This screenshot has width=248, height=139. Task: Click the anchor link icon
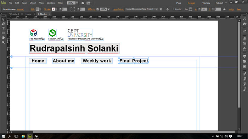pos(167,9)
